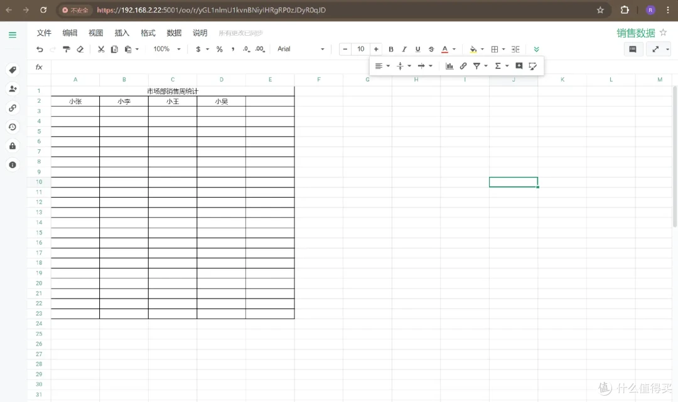Open the fill color dropdown arrow
Screen dimensions: 678x402
pyautogui.click(x=482, y=49)
